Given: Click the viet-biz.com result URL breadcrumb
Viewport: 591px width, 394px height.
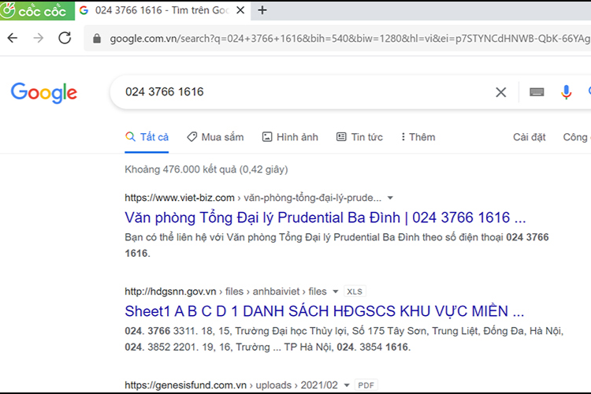Looking at the screenshot, I should tap(253, 198).
